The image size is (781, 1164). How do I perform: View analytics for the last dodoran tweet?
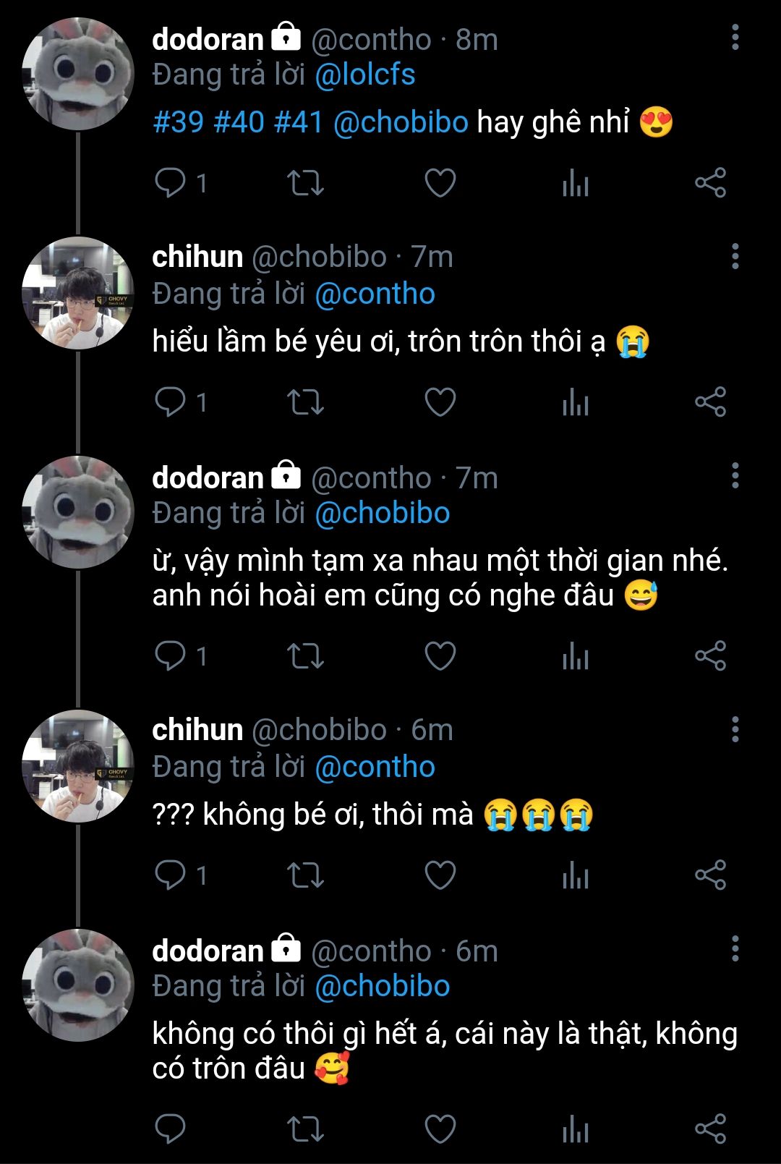point(575,1129)
